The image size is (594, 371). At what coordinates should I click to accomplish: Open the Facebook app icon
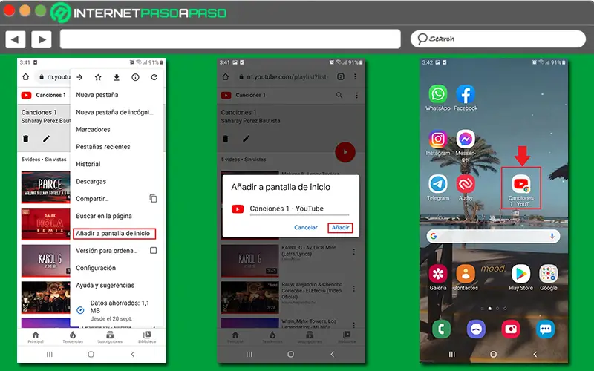(466, 94)
